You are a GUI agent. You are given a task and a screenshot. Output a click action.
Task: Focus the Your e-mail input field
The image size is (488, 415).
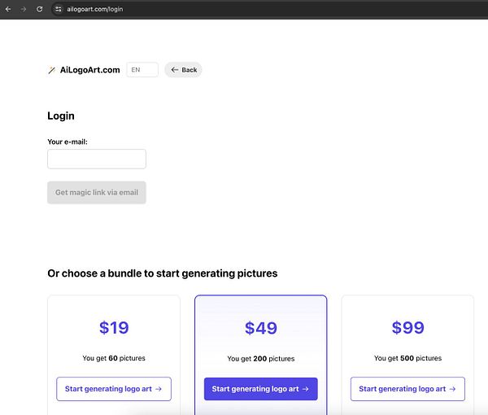[97, 159]
